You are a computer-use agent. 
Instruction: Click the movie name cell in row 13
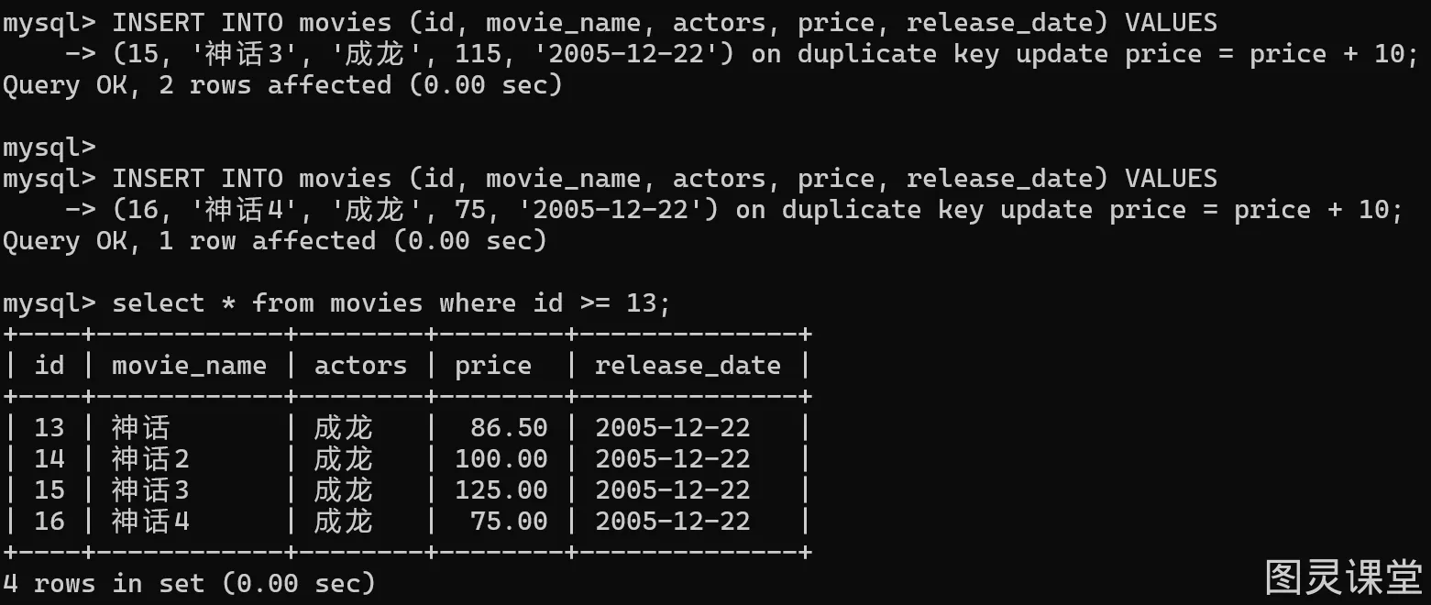[141, 428]
